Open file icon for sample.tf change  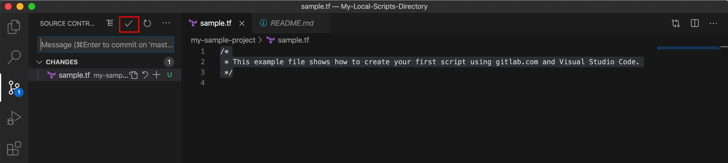(x=134, y=75)
